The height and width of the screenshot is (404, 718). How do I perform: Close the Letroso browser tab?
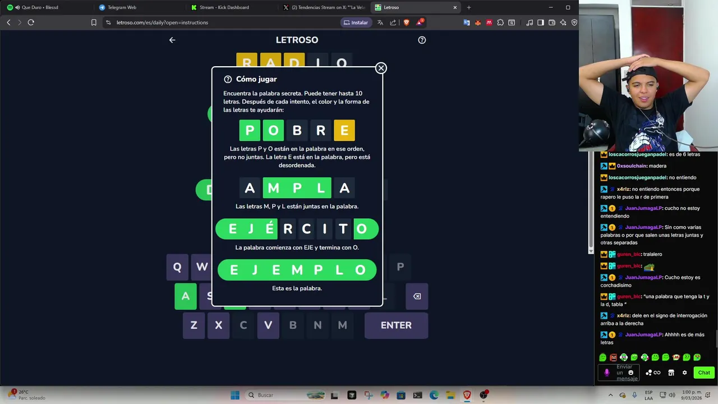point(455,7)
